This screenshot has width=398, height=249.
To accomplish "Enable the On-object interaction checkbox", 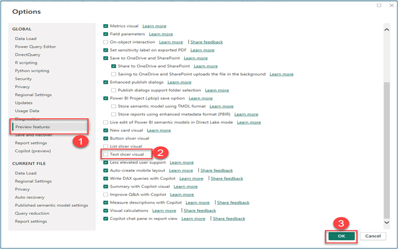I will pyautogui.click(x=106, y=42).
